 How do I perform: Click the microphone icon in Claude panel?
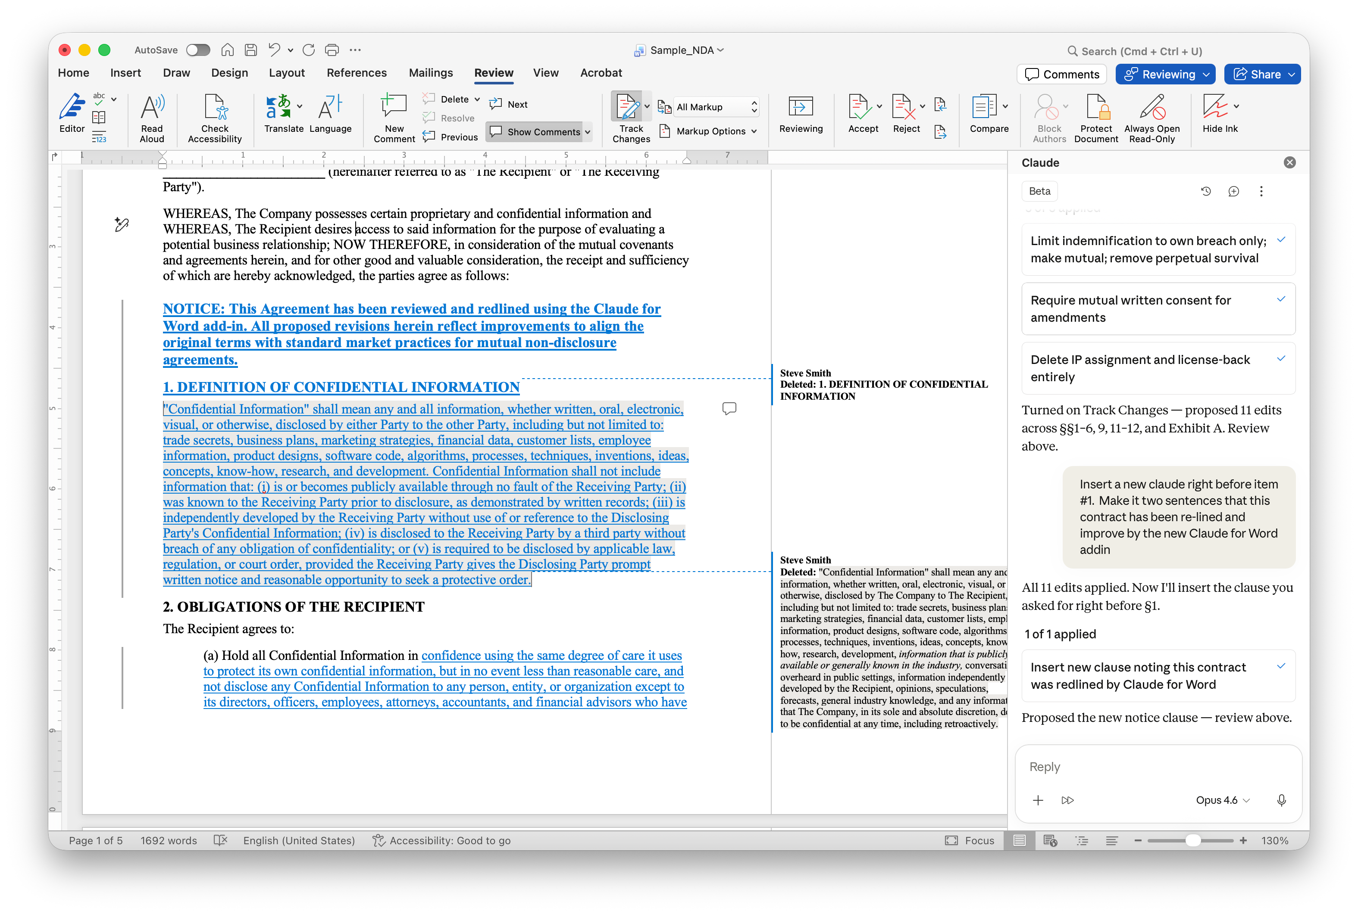tap(1281, 800)
